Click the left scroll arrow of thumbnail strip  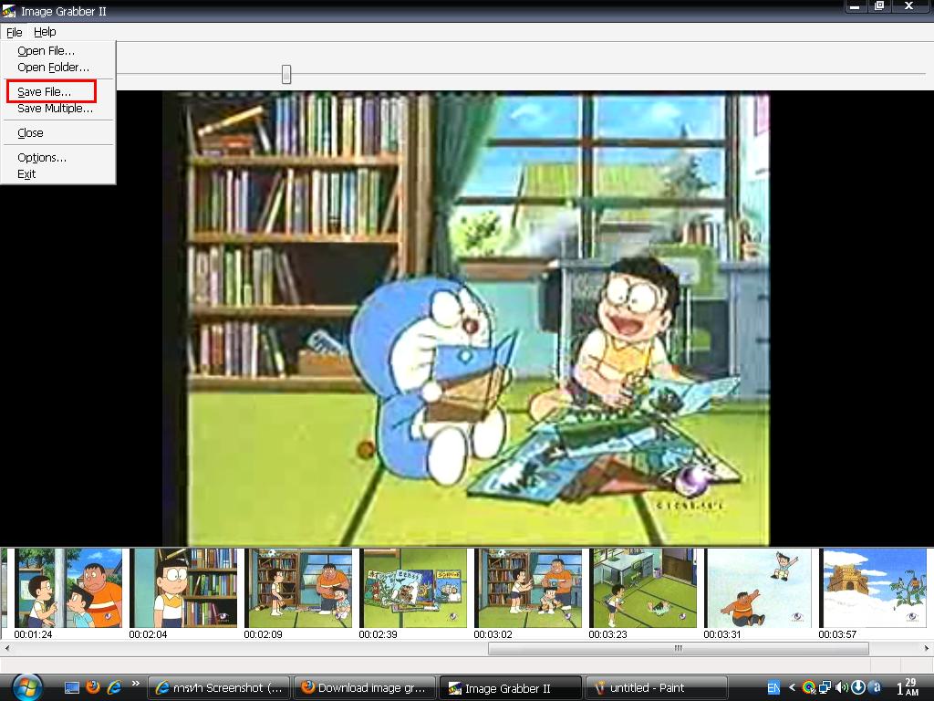(6, 649)
